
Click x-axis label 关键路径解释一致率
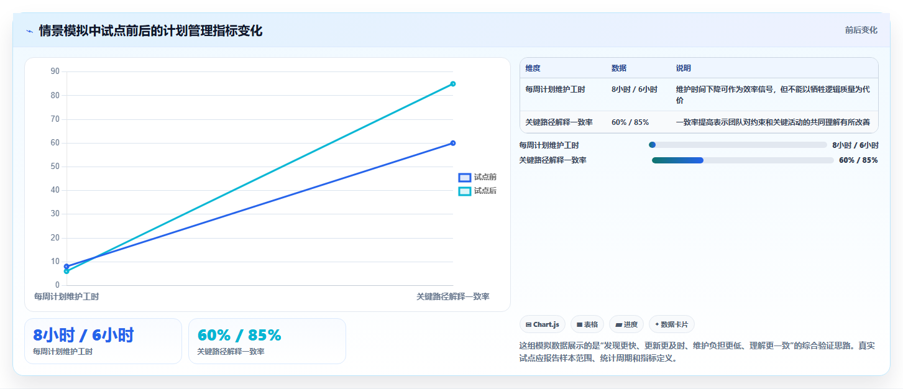[x=453, y=297]
